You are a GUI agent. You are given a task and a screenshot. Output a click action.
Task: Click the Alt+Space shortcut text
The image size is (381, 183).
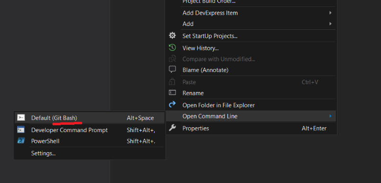pyautogui.click(x=140, y=118)
